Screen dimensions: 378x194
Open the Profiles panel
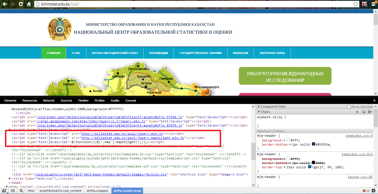point(100,100)
